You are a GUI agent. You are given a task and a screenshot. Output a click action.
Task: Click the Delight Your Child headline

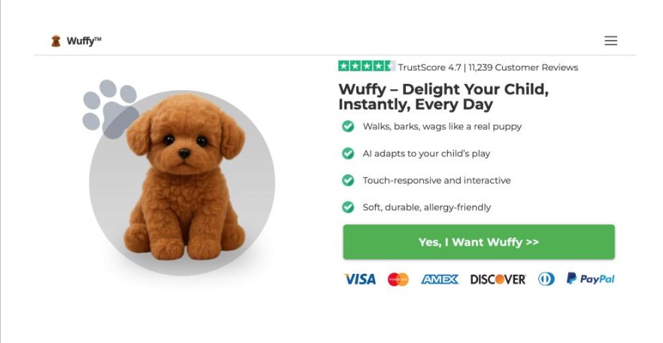point(444,97)
